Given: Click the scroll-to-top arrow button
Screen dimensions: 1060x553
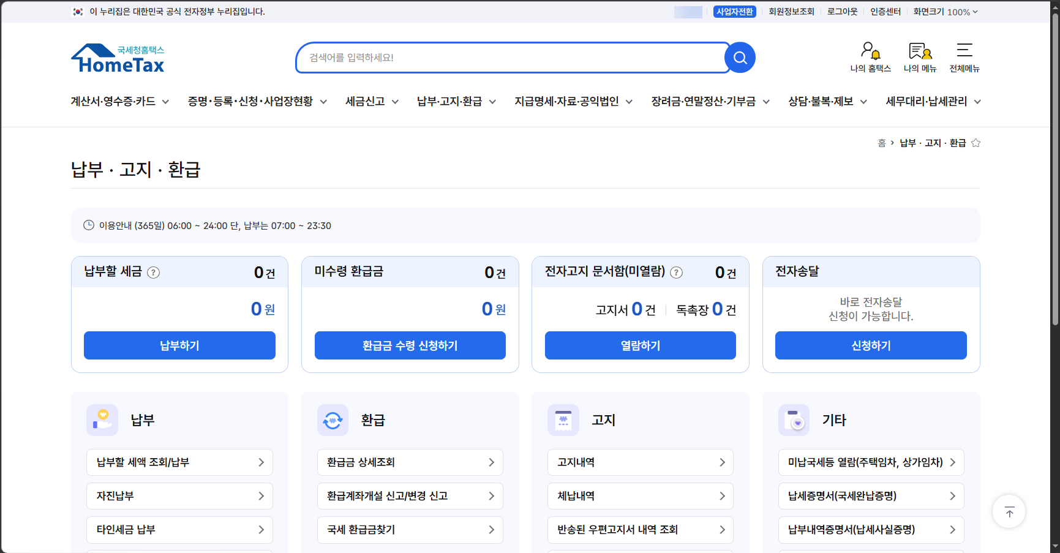Looking at the screenshot, I should coord(1009,511).
